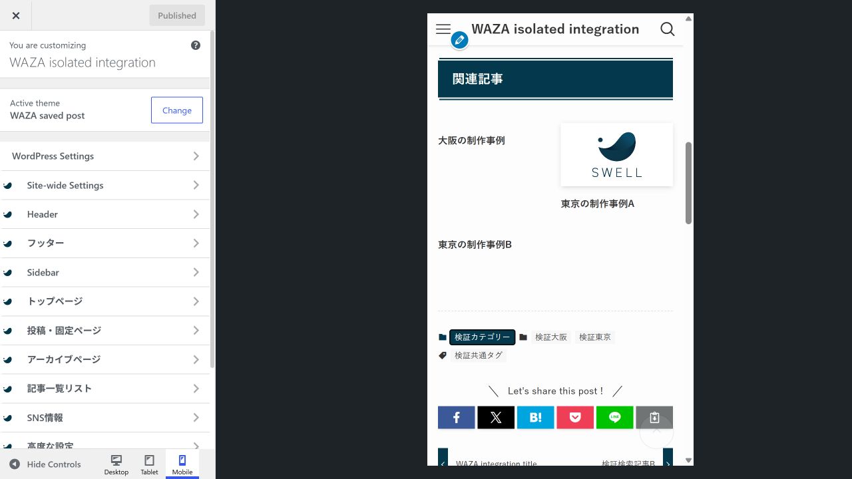Open the 記事一覧リスト panel
Screen dimensions: 852x479
pyautogui.click(x=105, y=389)
